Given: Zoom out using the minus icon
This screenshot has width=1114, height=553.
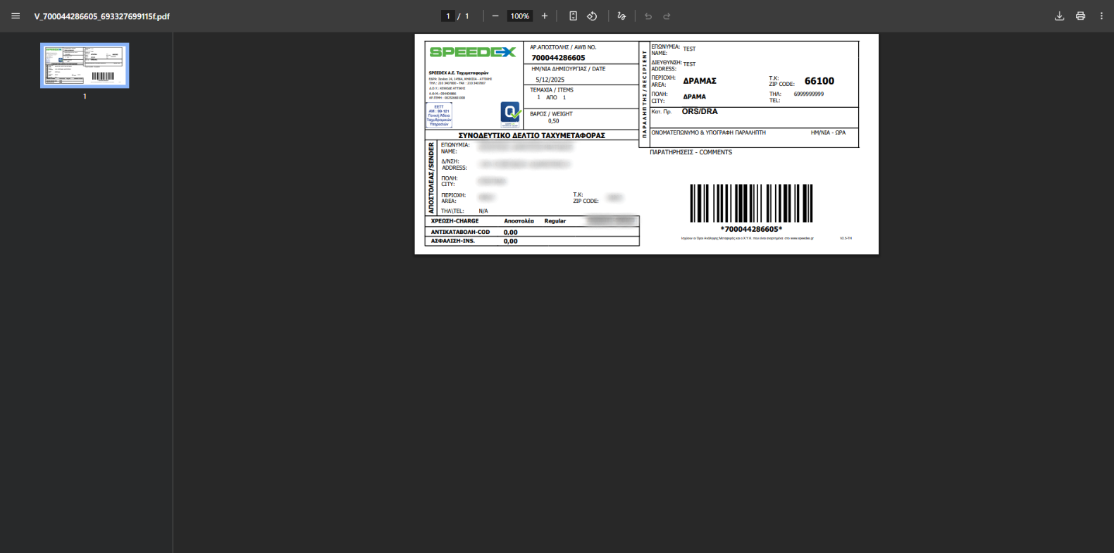Looking at the screenshot, I should tap(495, 16).
